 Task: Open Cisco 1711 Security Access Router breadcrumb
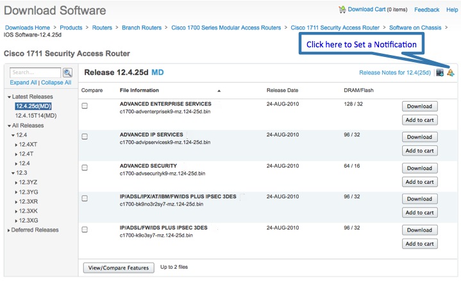(335, 28)
